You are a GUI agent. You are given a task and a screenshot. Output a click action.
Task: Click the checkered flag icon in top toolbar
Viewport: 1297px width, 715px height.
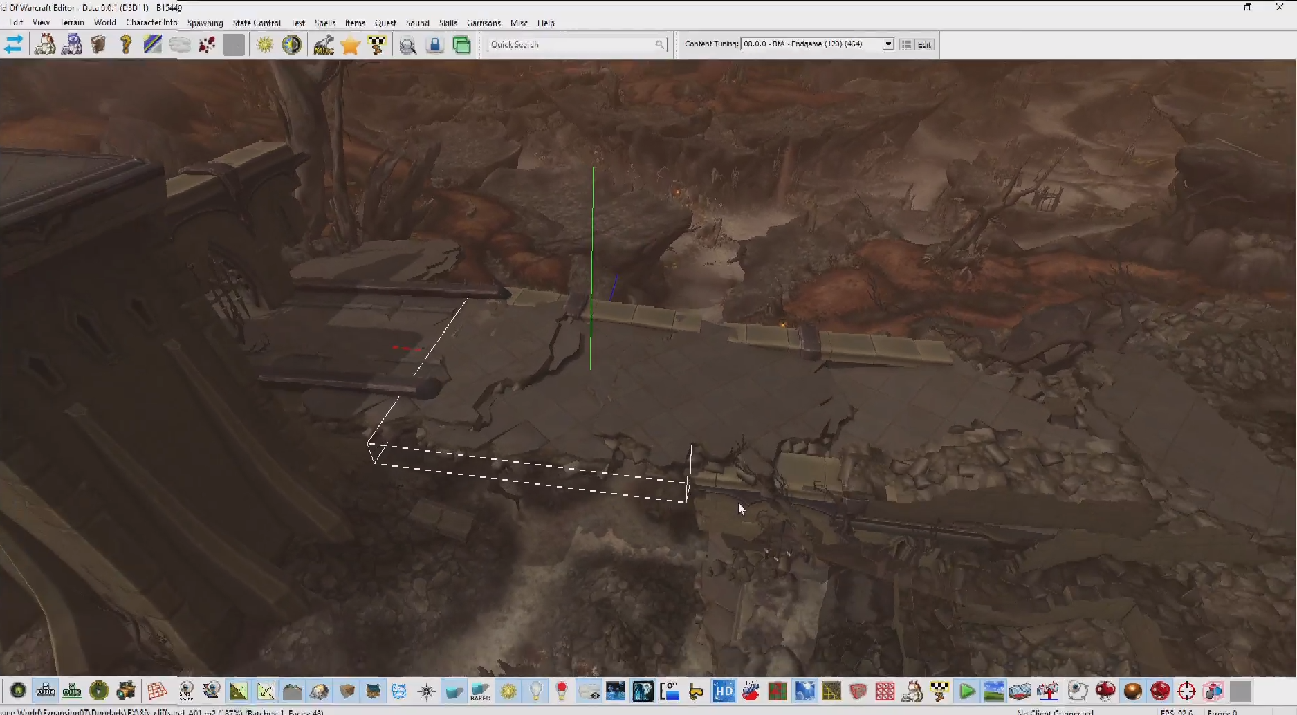[377, 45]
